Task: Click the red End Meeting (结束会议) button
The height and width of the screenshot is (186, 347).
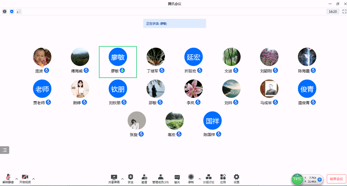Action: point(336,179)
